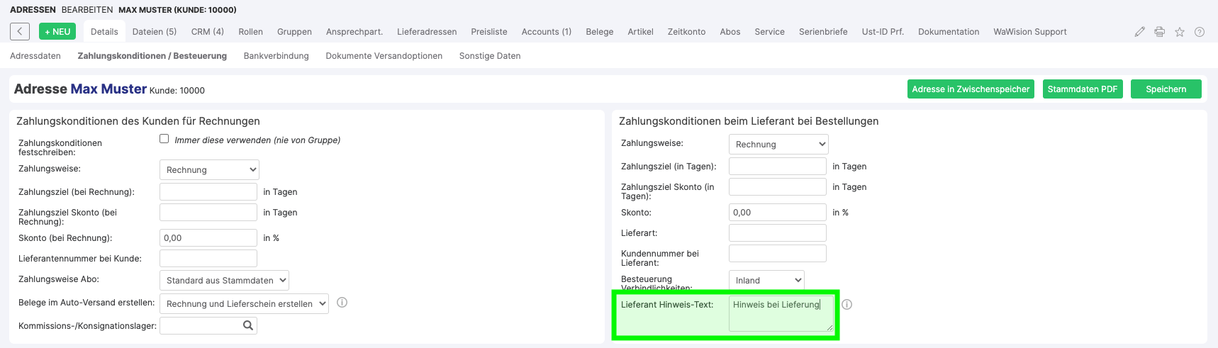Open customer Zahlungsweise dropdown under Rechnungen
The width and height of the screenshot is (1218, 348).
click(x=209, y=170)
